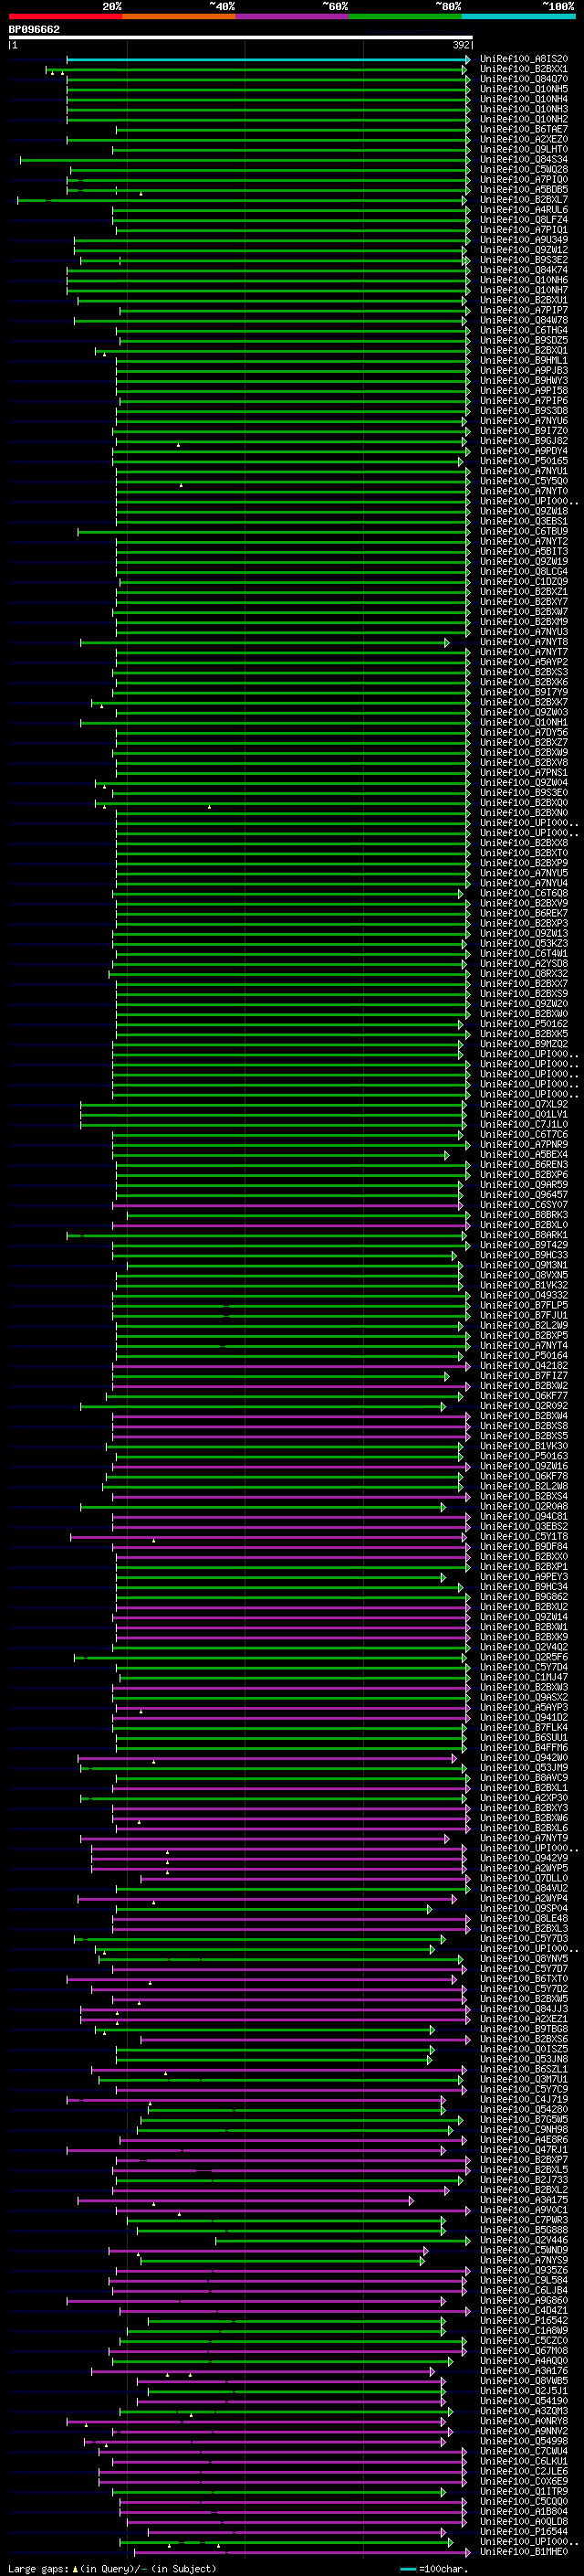Image resolution: width=584 pixels, height=2576 pixels.
Task: Select the UniRef100_B7FLP5 entry
Action: click(524, 1305)
